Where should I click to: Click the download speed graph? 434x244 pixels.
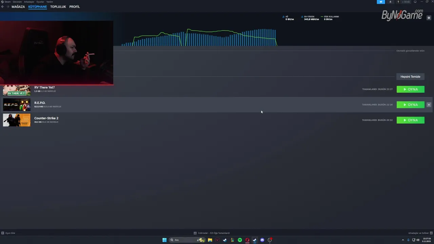199,37
